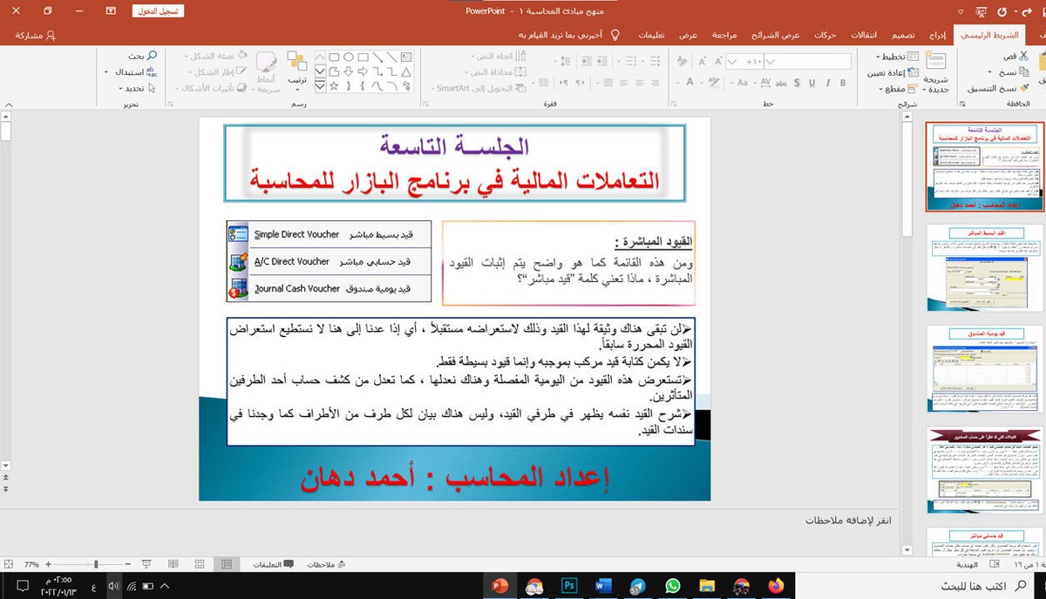
Task: Open Photoshop from the taskbar
Action: point(570,586)
